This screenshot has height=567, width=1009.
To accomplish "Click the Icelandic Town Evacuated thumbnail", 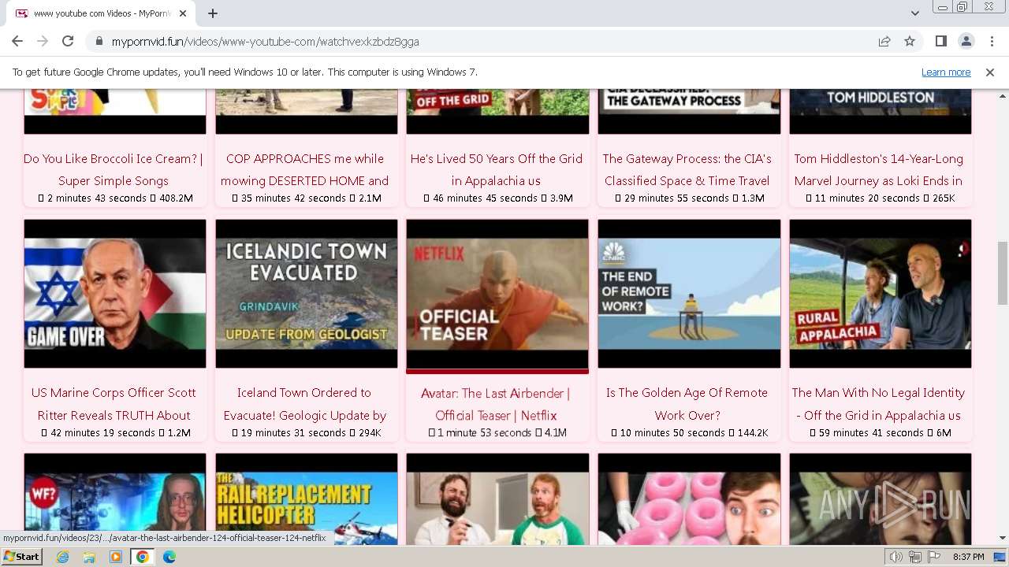I will click(x=307, y=294).
